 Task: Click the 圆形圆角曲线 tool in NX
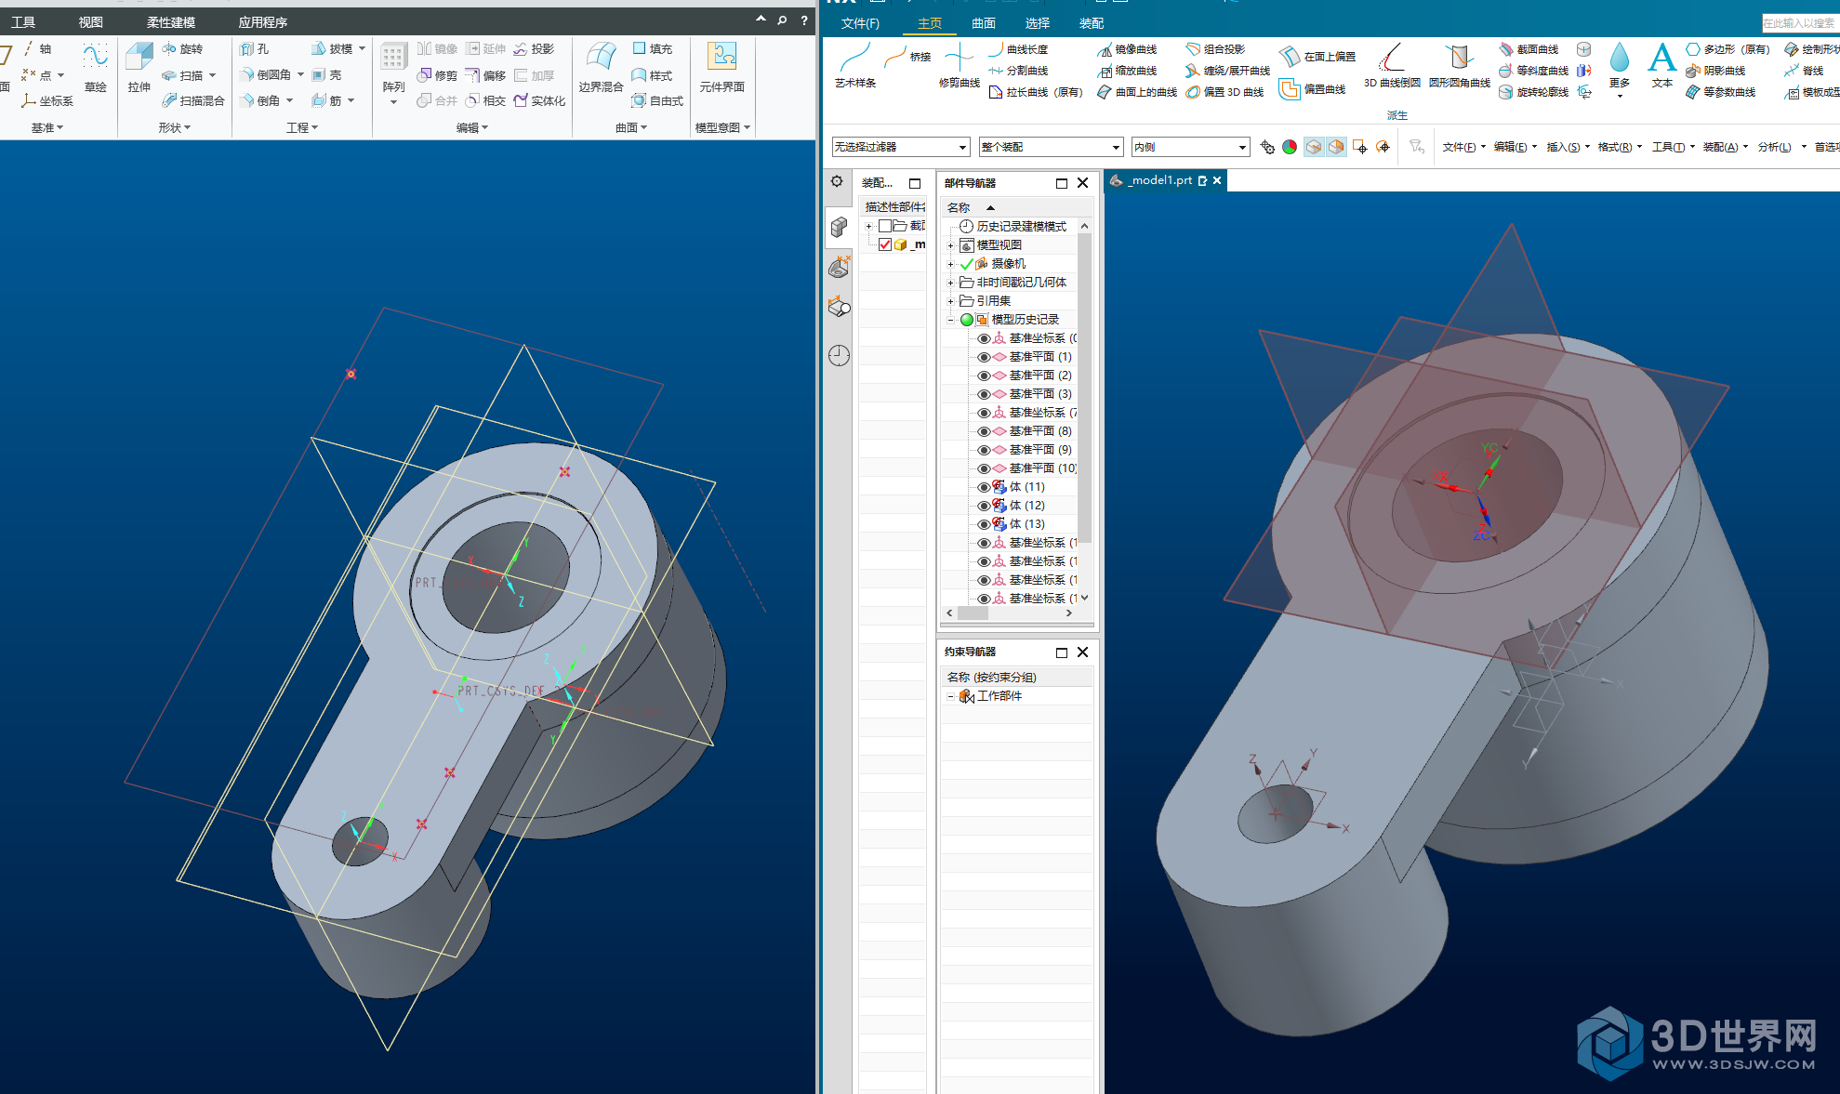pos(1459,65)
